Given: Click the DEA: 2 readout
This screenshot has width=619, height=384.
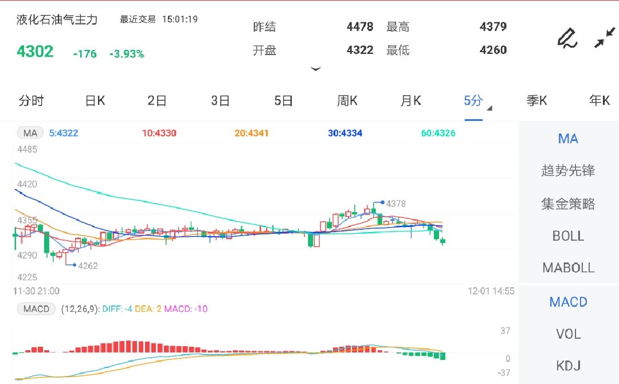Looking at the screenshot, I should point(148,308).
